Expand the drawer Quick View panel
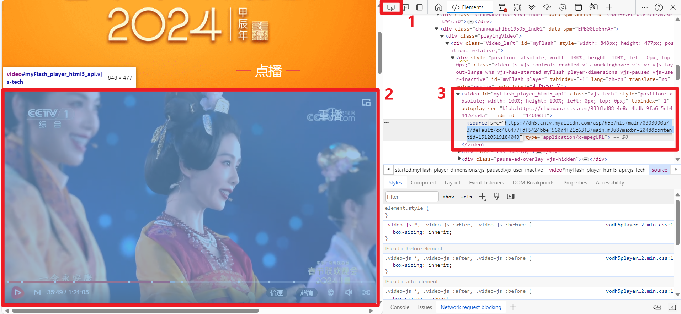681x314 pixels. tap(672, 307)
